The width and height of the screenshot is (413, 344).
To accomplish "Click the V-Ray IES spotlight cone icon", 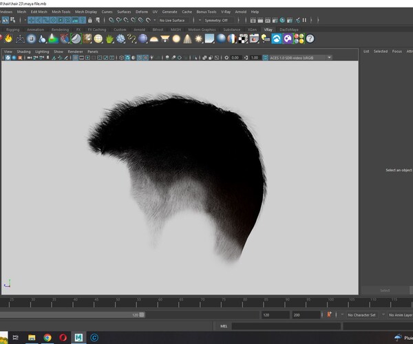I will coord(187,39).
